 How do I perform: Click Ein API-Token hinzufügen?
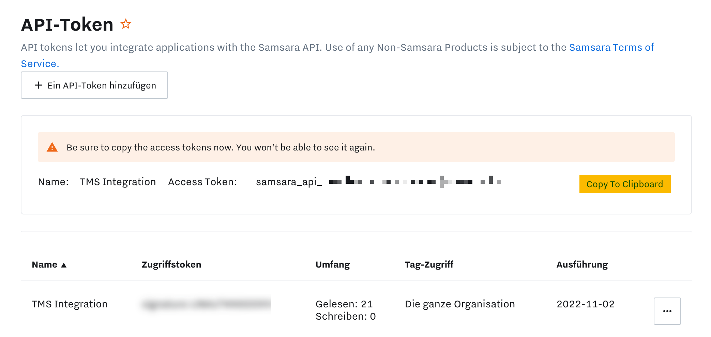pos(94,85)
